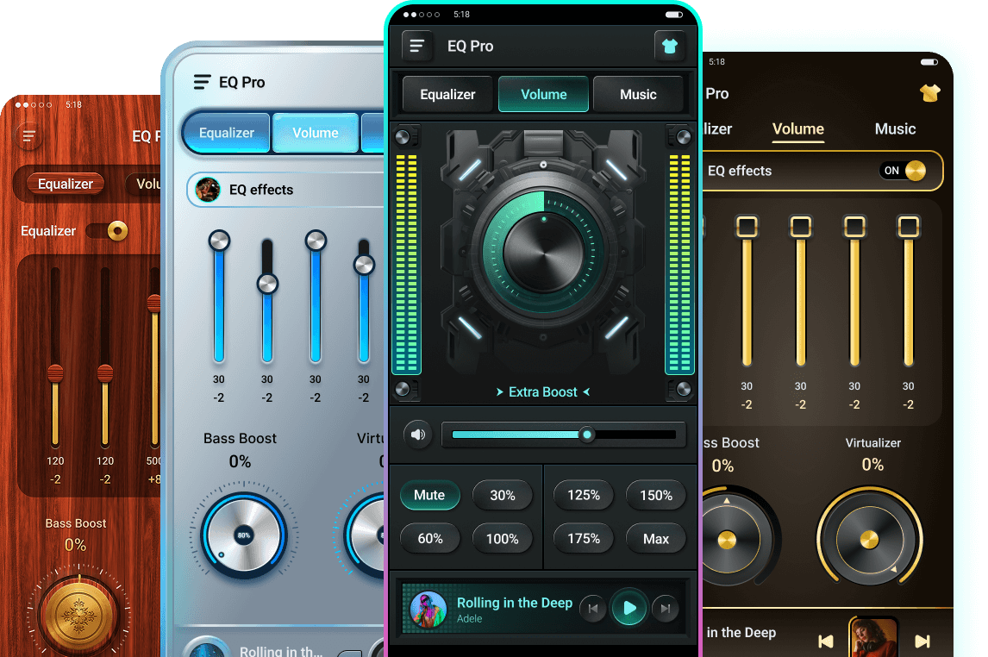Viewport: 988px width, 657px height.
Task: Tap the teal t-shirt theme icon
Action: [x=670, y=47]
